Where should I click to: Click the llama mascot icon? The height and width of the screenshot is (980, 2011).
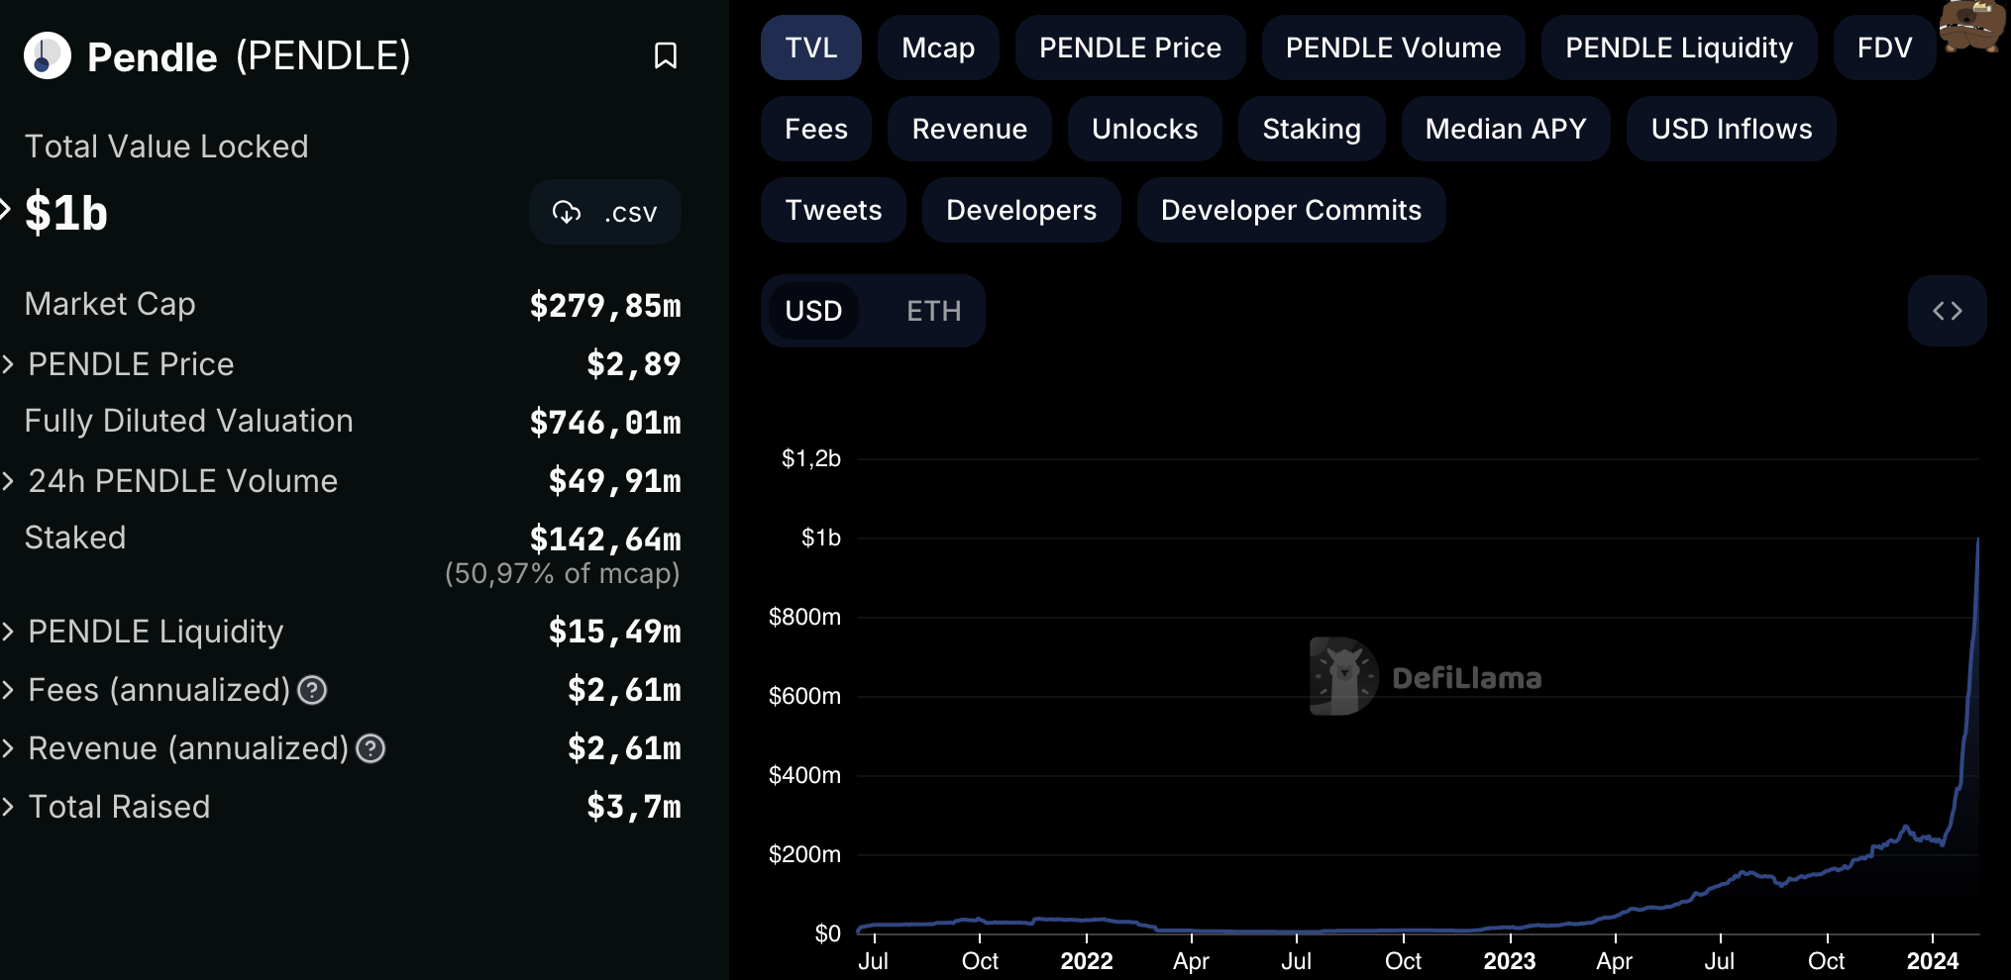click(1973, 26)
